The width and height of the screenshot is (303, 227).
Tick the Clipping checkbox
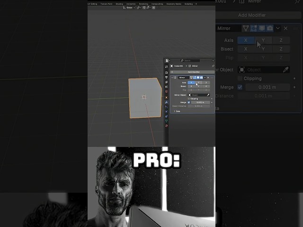[x=189, y=99]
